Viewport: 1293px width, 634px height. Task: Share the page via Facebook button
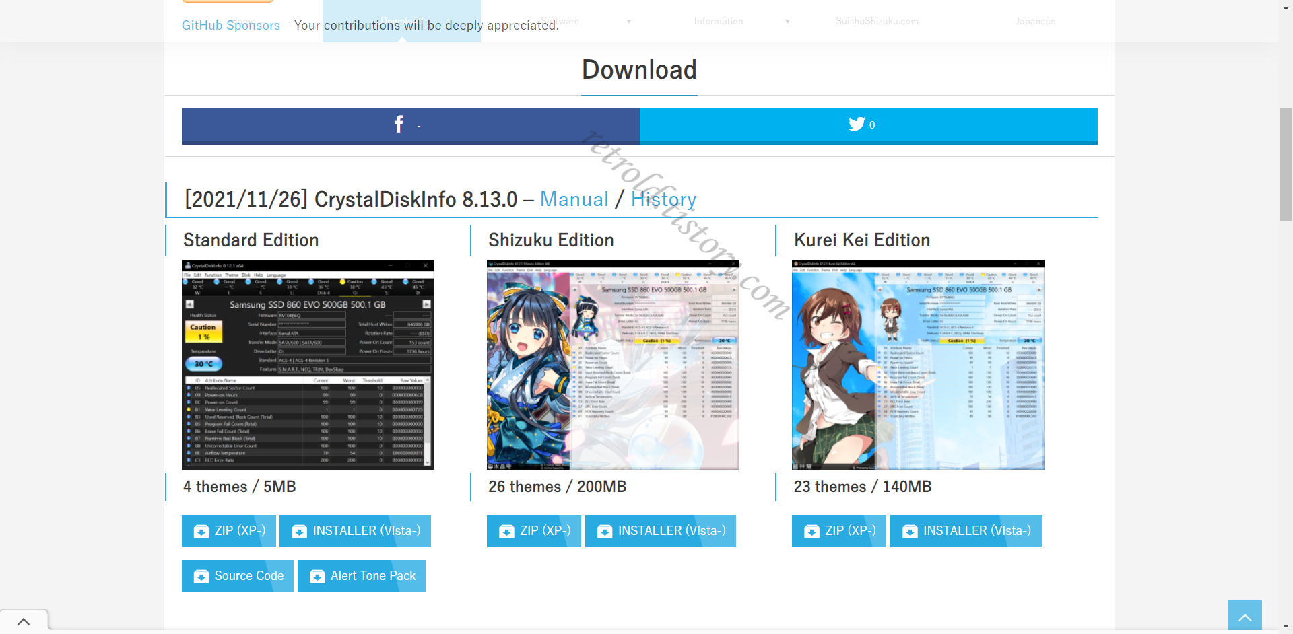pos(411,125)
